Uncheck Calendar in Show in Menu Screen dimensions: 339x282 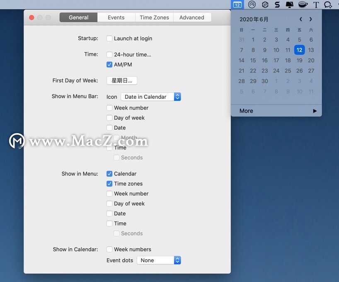click(x=109, y=174)
